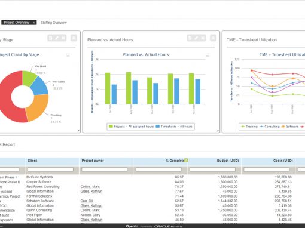Select the Fernhill Solutions client cell
Viewport: 305px width, 228px height.
(39, 196)
